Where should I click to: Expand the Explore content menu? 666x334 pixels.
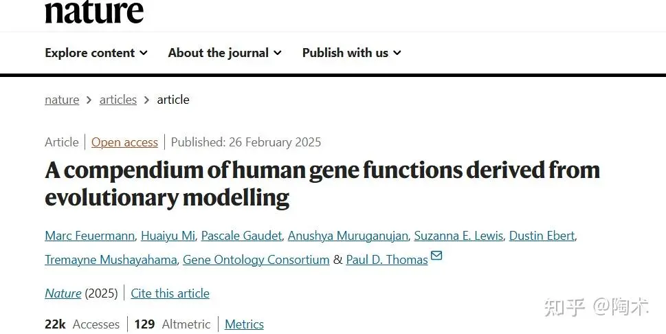(96, 53)
